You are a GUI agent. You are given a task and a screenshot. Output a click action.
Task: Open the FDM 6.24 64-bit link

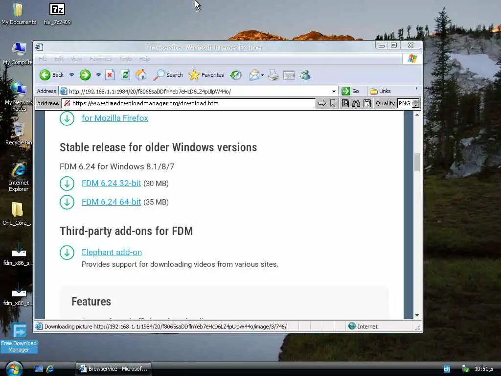tap(111, 202)
